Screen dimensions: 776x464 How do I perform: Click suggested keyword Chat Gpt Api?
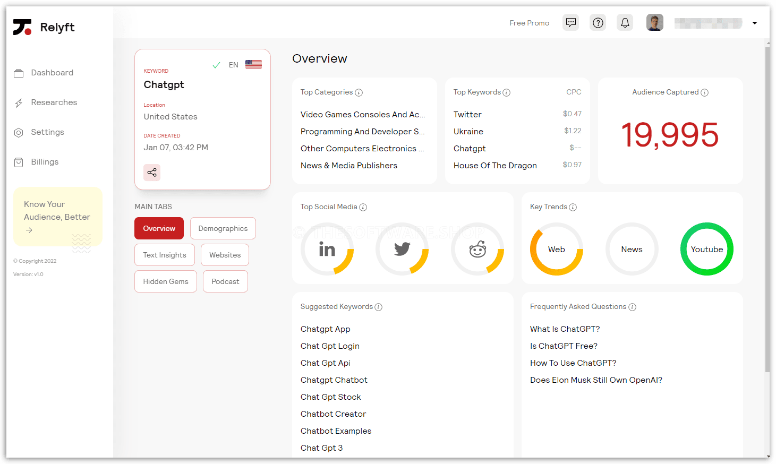point(326,363)
